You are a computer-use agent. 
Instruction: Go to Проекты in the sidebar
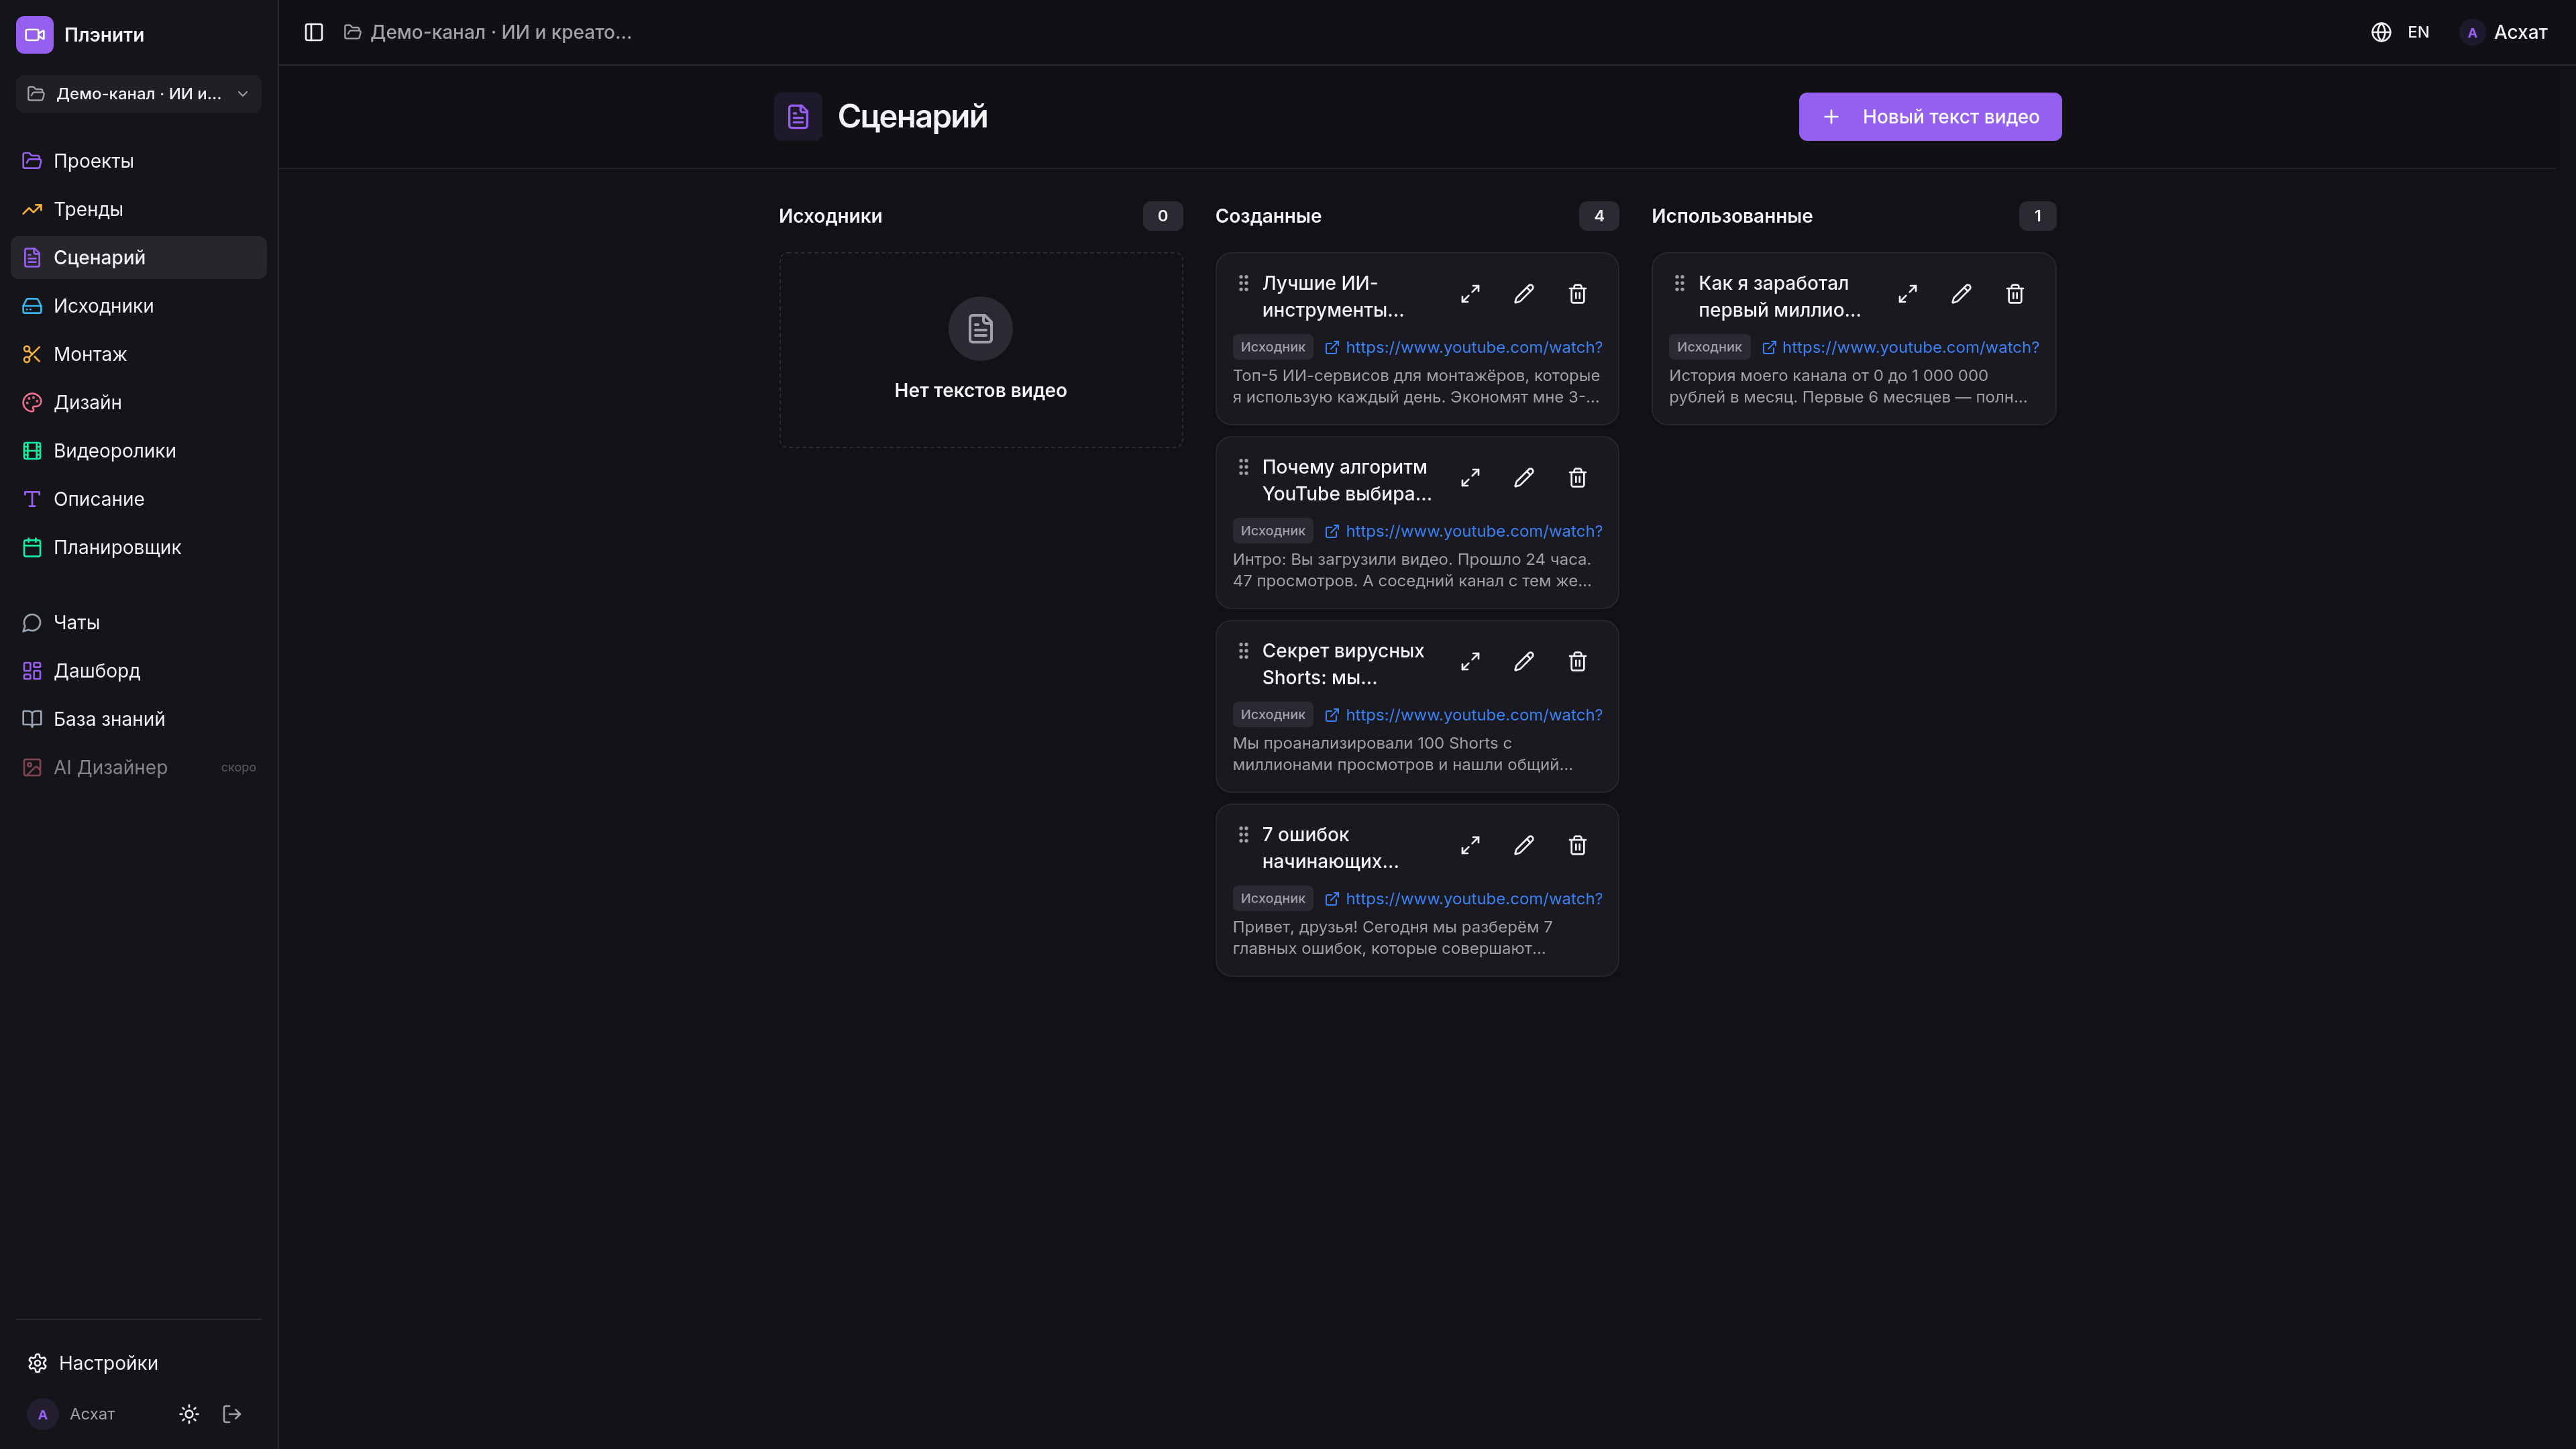pyautogui.click(x=139, y=161)
